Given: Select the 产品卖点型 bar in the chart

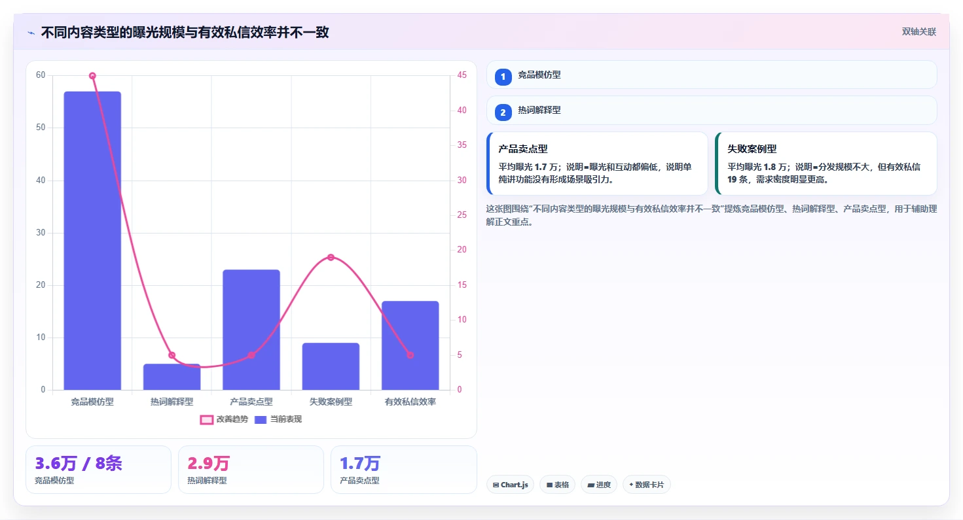Looking at the screenshot, I should click(x=251, y=330).
